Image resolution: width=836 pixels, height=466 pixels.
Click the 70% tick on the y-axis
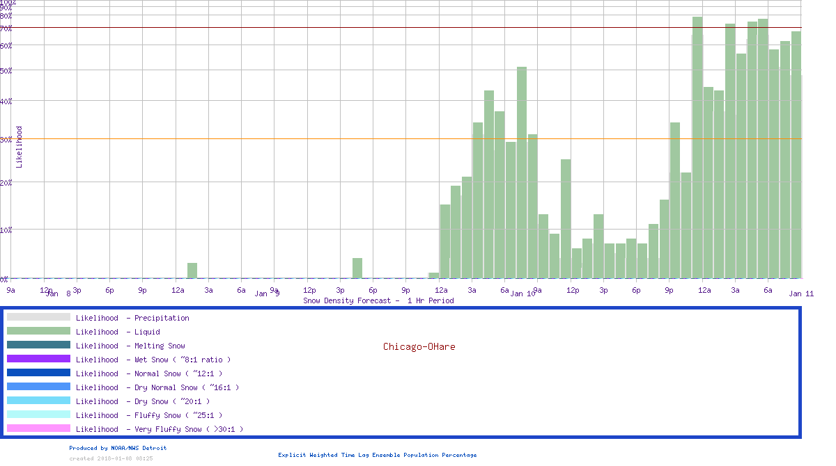(x=6, y=29)
